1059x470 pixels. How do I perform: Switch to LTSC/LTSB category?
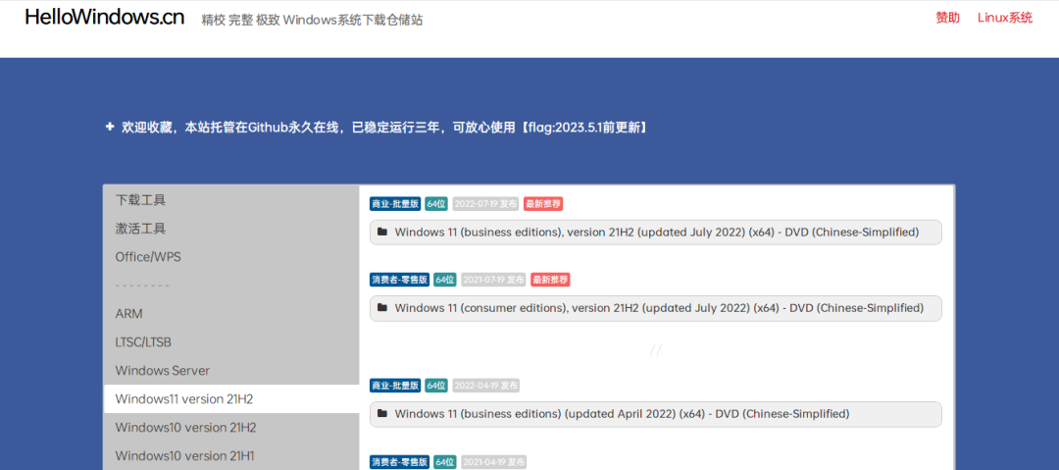coord(231,342)
